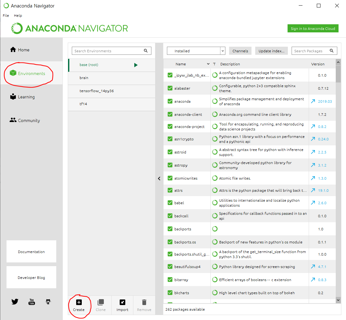Screen dimensions: 346x320
Task: Click the type circle icon for backports
Action: coord(215,229)
